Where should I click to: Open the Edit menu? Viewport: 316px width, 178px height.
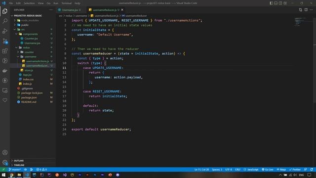click(x=18, y=3)
